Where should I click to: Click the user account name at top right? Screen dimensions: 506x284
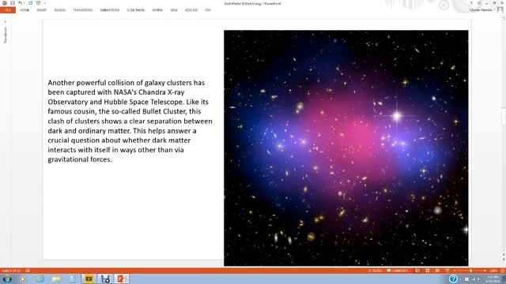[481, 10]
